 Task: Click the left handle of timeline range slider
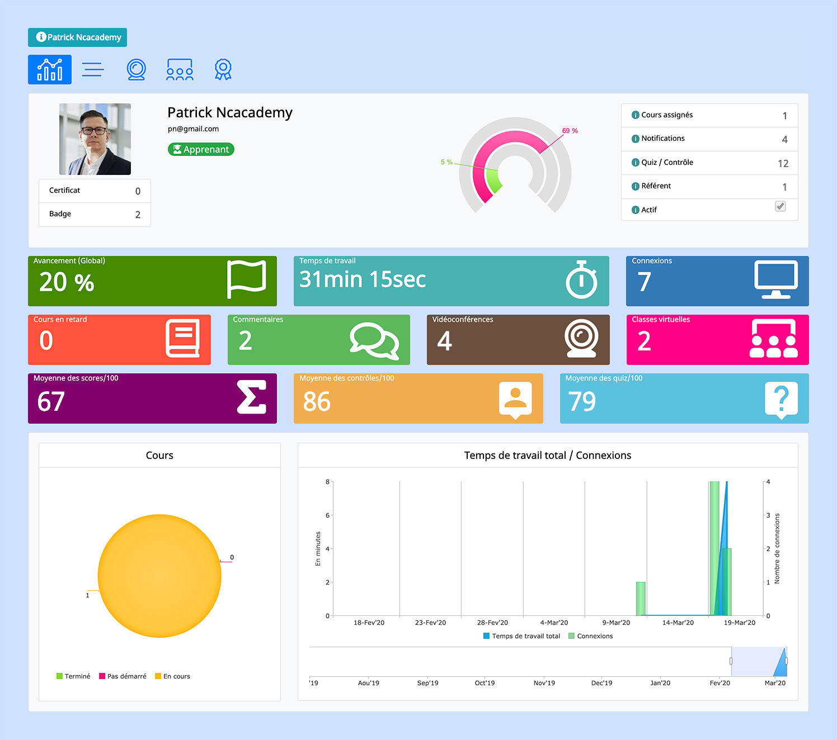coord(731,661)
